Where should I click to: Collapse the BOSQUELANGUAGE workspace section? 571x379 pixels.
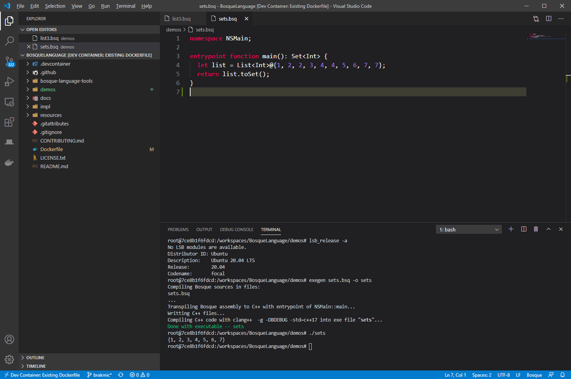[89, 55]
